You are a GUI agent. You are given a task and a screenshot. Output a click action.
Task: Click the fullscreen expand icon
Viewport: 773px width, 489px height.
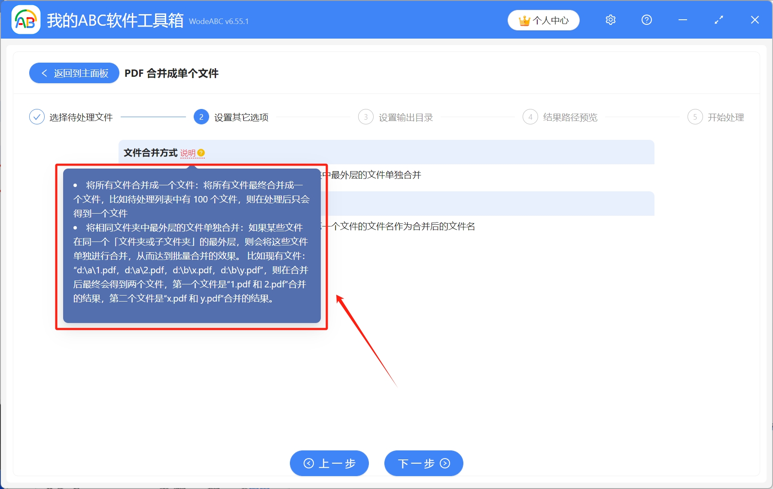pos(718,20)
